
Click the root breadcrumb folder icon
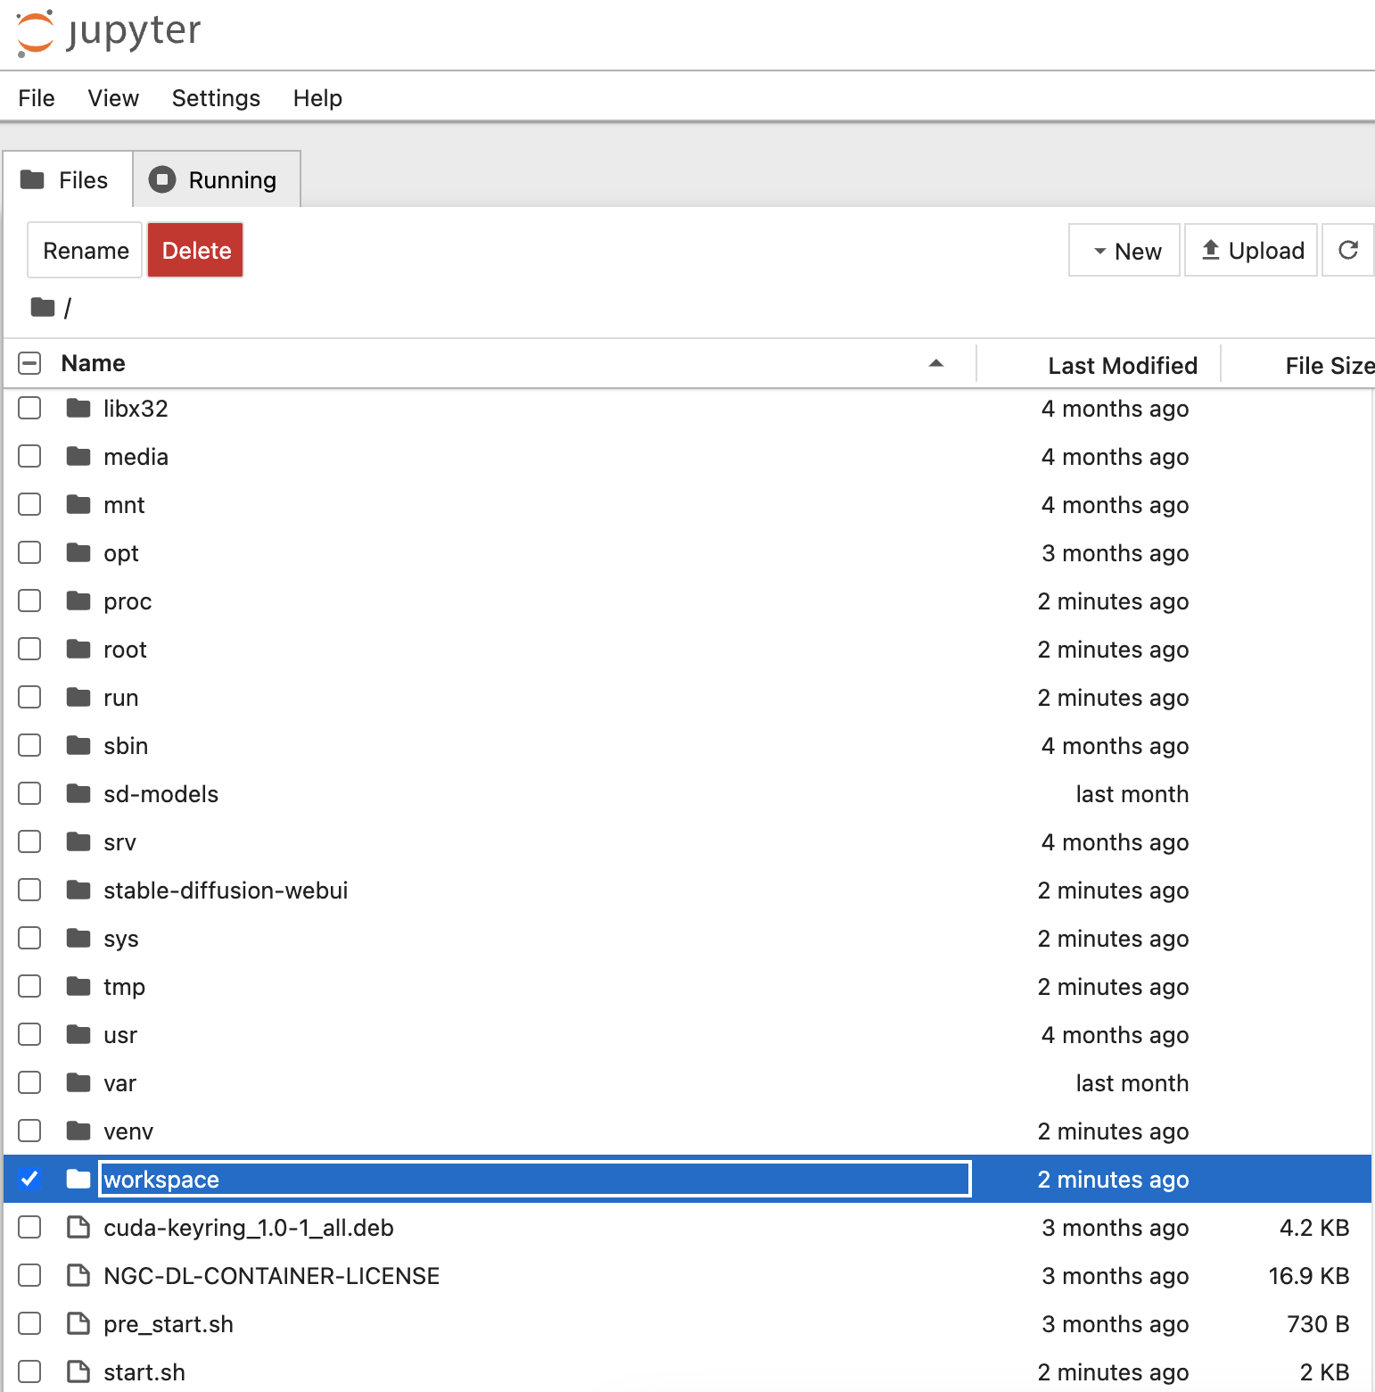click(43, 308)
